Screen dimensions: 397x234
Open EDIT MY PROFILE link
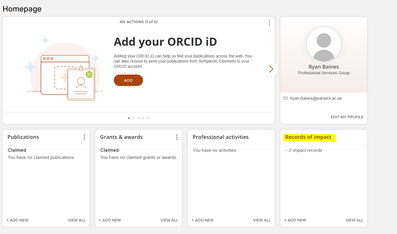pos(347,117)
